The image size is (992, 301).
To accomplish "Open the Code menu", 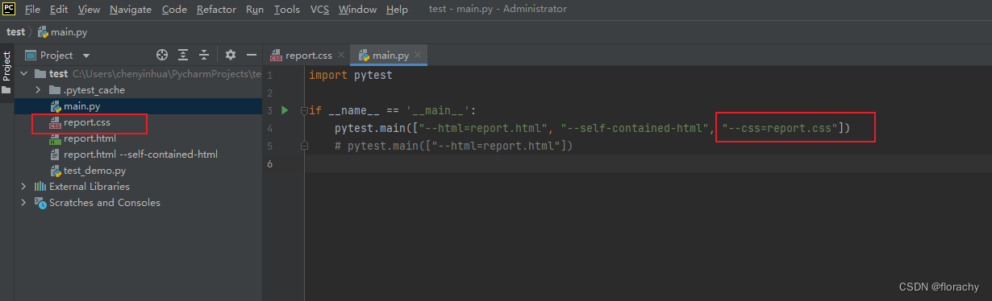I will [174, 9].
